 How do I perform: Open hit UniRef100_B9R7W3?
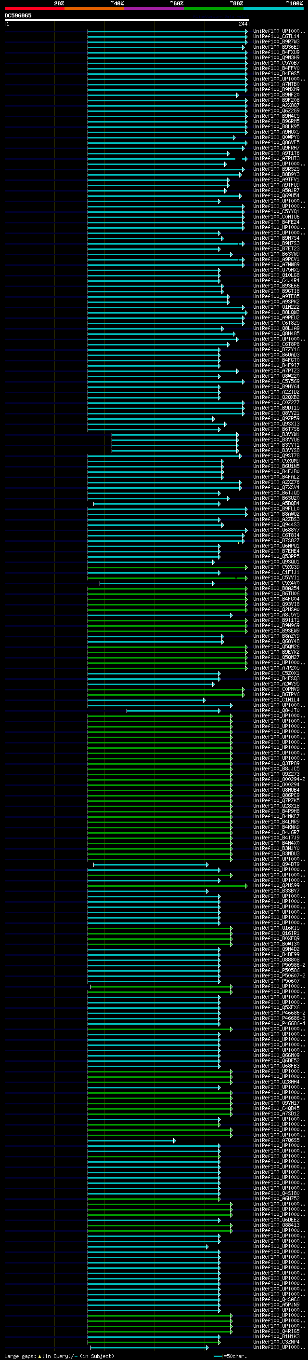coord(276,41)
